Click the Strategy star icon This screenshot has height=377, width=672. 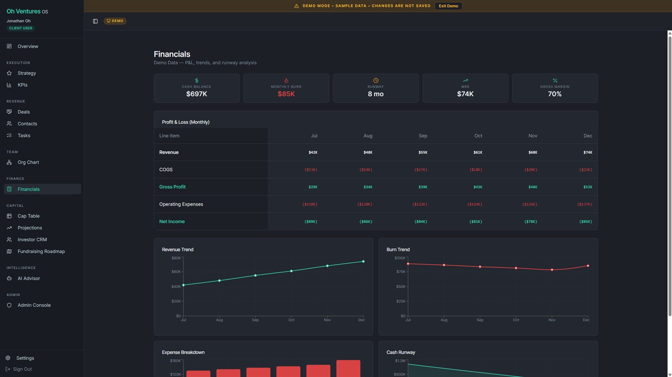click(9, 73)
